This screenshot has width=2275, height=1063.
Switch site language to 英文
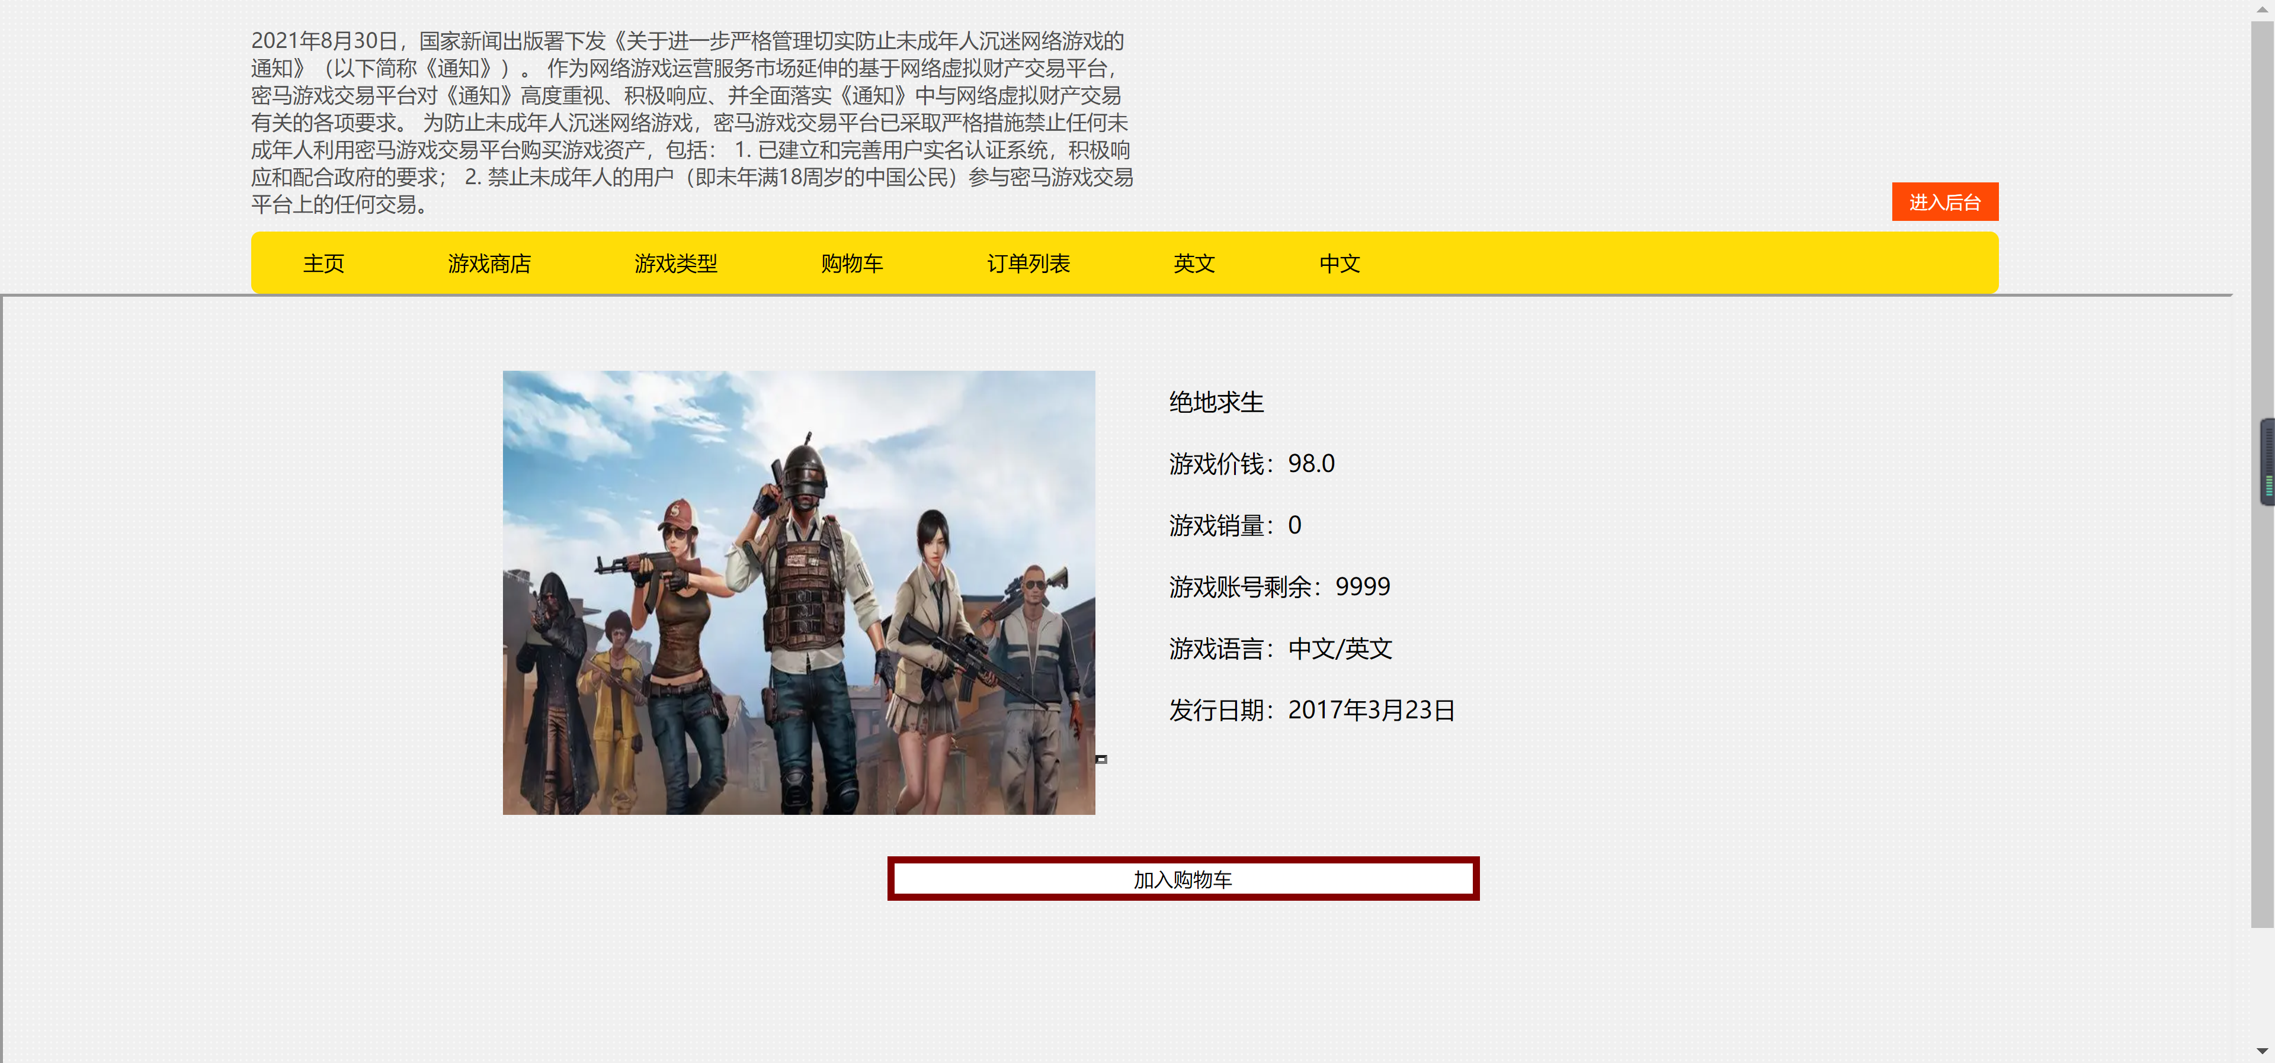pyautogui.click(x=1194, y=262)
